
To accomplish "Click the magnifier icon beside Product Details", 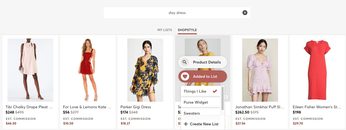I will point(185,62).
